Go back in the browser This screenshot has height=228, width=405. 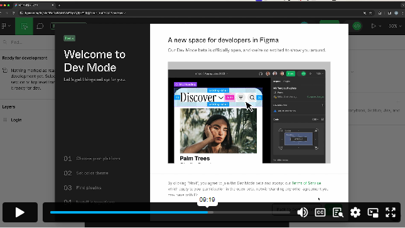1,13
